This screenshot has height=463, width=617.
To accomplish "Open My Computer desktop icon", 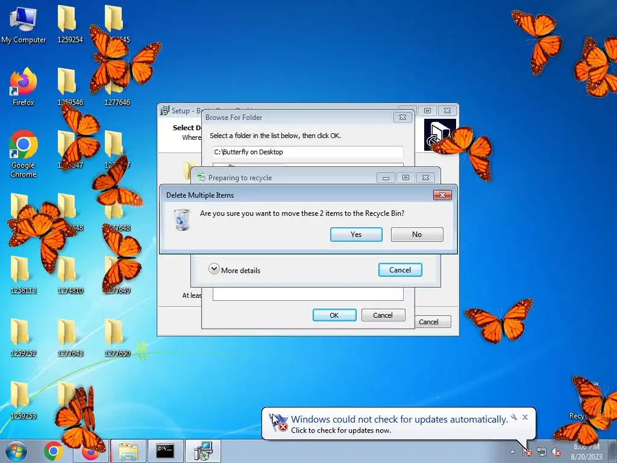I will pos(23,25).
